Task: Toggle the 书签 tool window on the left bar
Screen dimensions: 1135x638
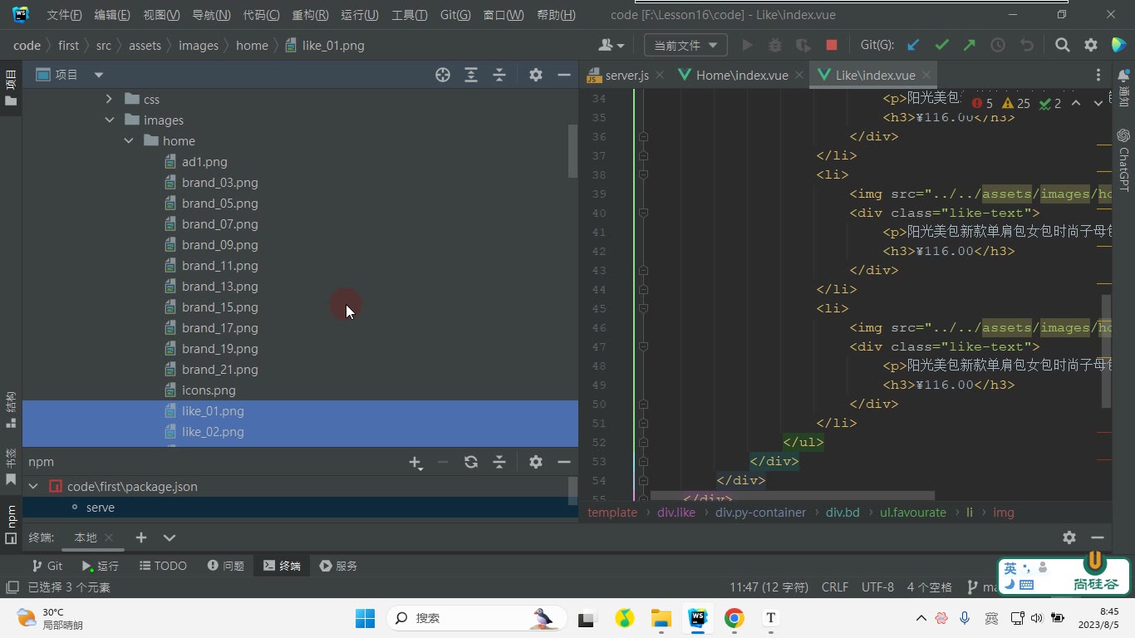Action: (11, 467)
